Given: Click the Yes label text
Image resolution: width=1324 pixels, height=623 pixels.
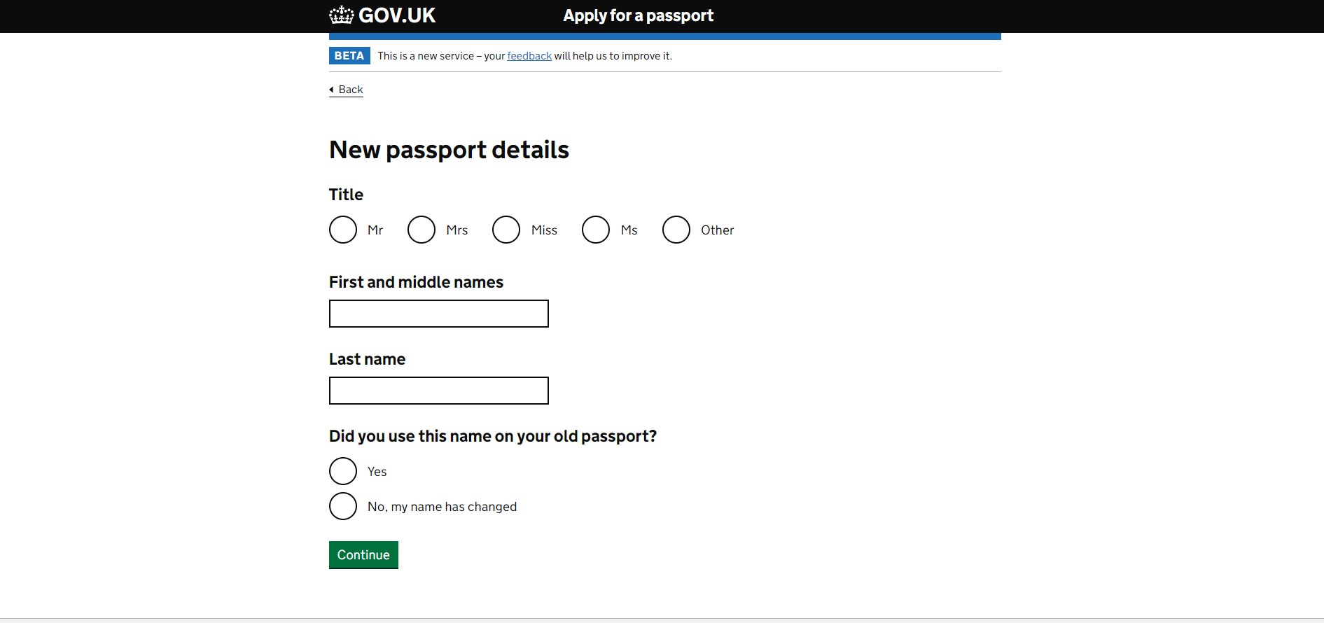Looking at the screenshot, I should pyautogui.click(x=377, y=472).
